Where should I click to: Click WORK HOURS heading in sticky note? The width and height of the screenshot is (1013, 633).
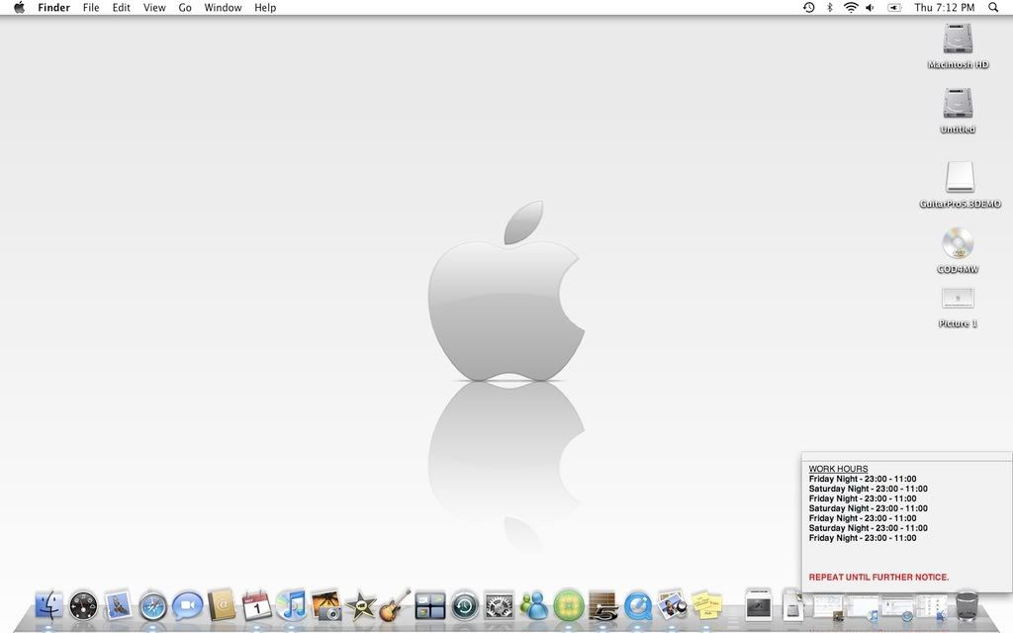point(838,469)
